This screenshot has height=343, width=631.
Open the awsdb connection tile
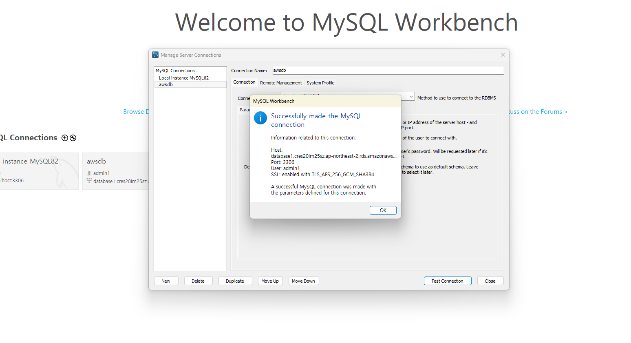pos(116,171)
